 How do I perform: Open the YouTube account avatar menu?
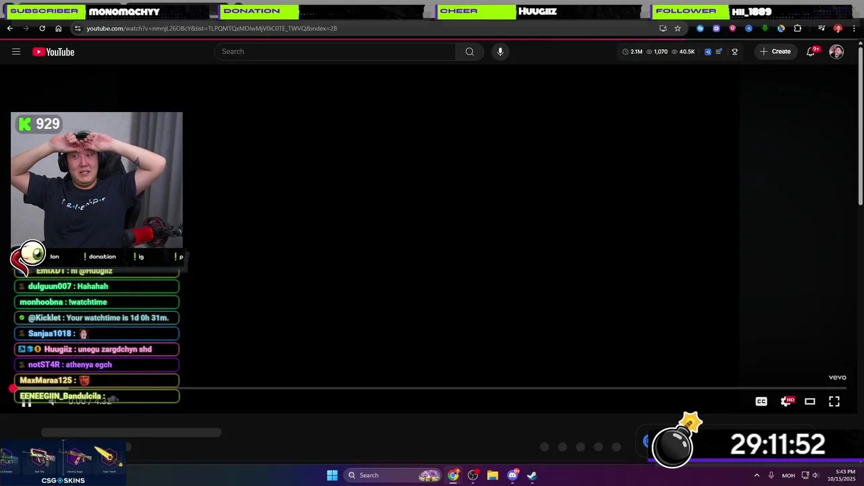[x=836, y=51]
